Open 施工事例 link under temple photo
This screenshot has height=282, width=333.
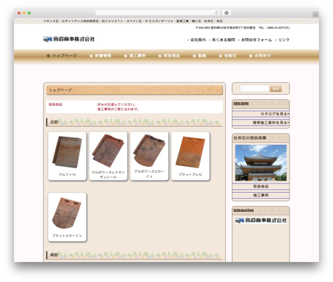coord(260,195)
